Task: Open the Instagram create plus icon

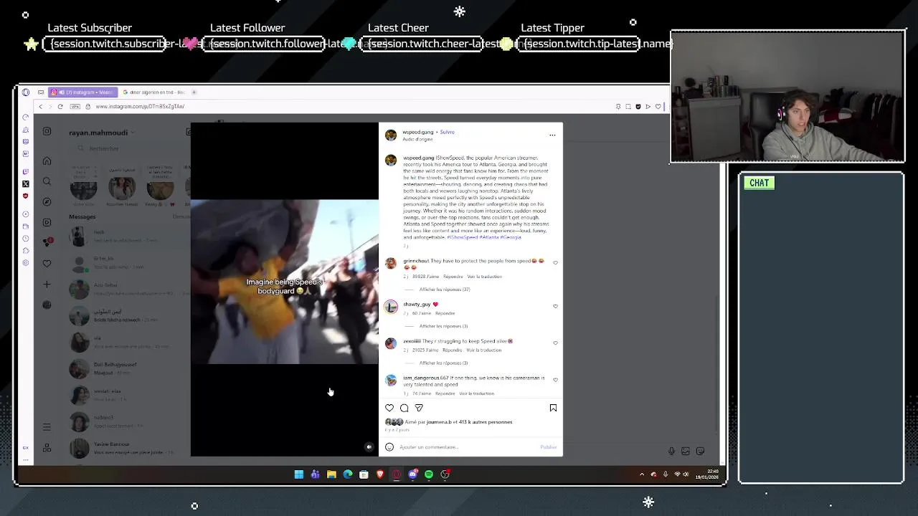Action: 47,285
